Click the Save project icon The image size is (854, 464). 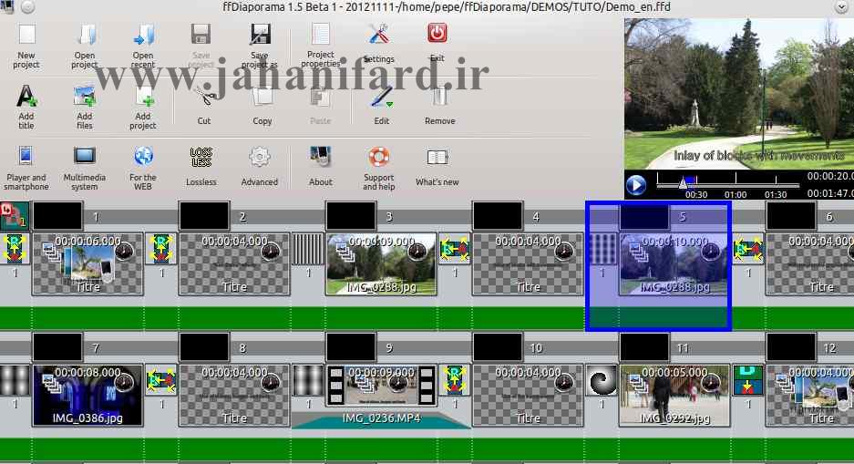[x=201, y=35]
